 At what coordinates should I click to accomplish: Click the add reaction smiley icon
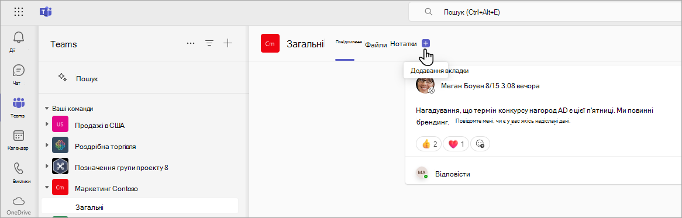pyautogui.click(x=480, y=144)
